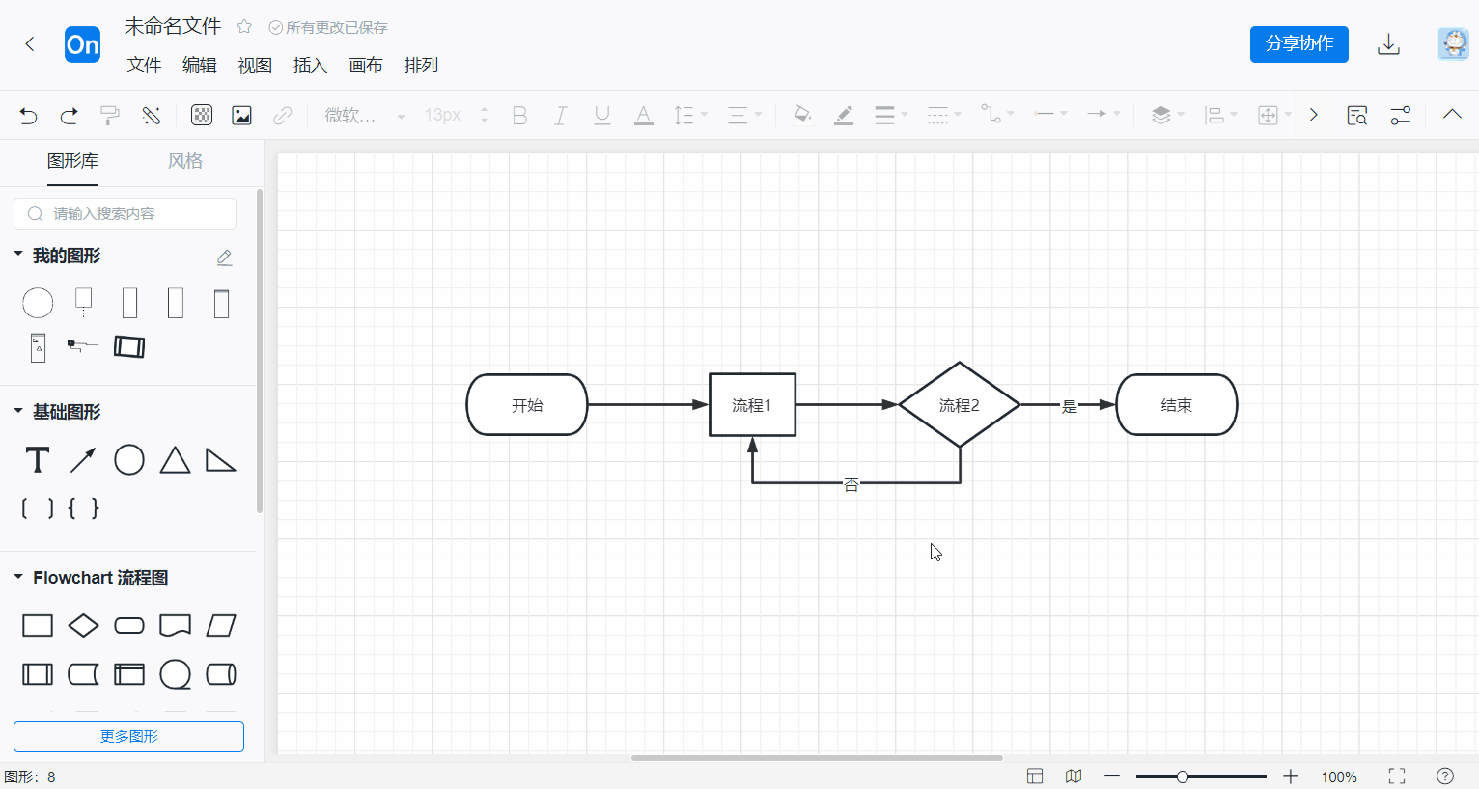
Task: Switch to the 风格 tab
Action: (185, 161)
